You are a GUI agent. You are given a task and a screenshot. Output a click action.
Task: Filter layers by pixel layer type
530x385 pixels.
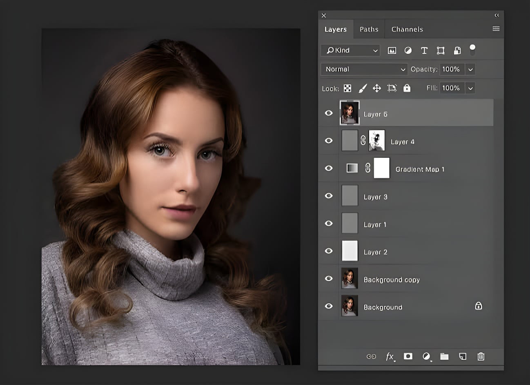point(392,51)
